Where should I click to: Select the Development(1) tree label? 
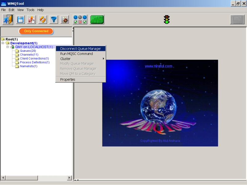(24, 43)
